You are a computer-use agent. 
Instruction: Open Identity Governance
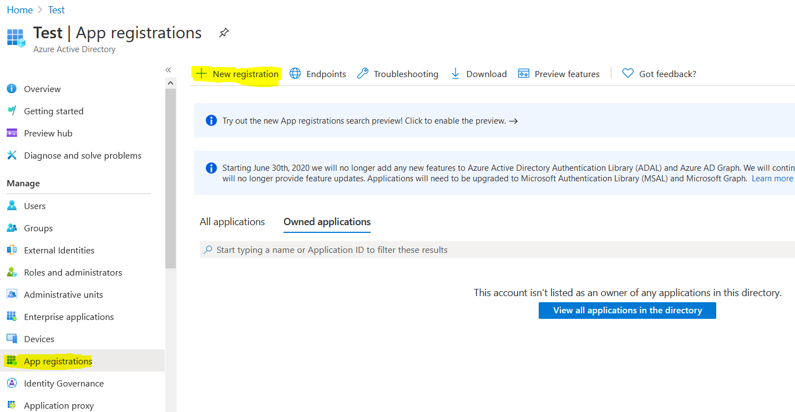63,383
